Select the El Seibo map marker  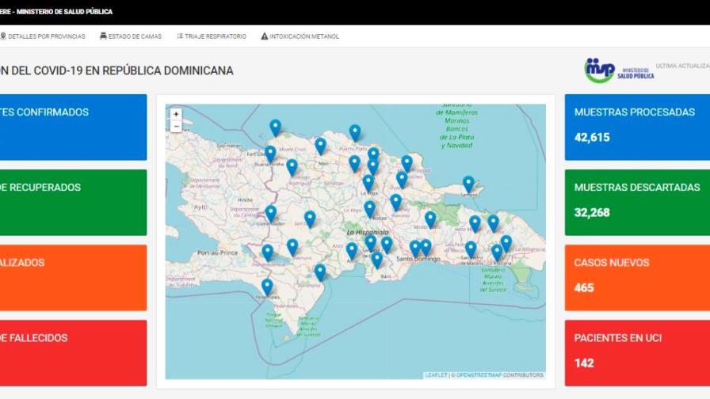click(494, 223)
